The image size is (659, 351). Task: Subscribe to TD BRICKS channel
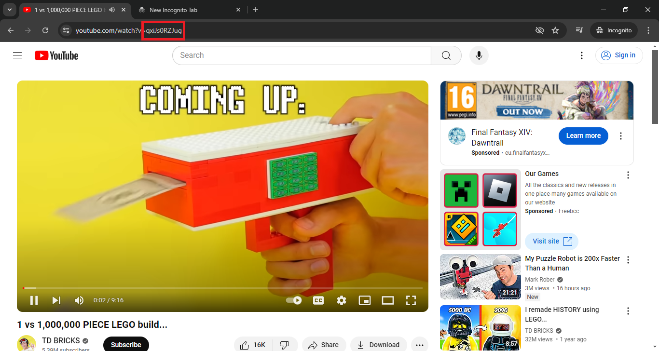(x=126, y=344)
